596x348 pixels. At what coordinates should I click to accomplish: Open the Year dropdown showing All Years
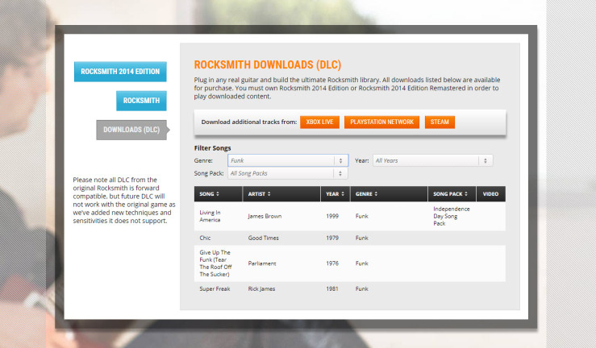pos(432,160)
